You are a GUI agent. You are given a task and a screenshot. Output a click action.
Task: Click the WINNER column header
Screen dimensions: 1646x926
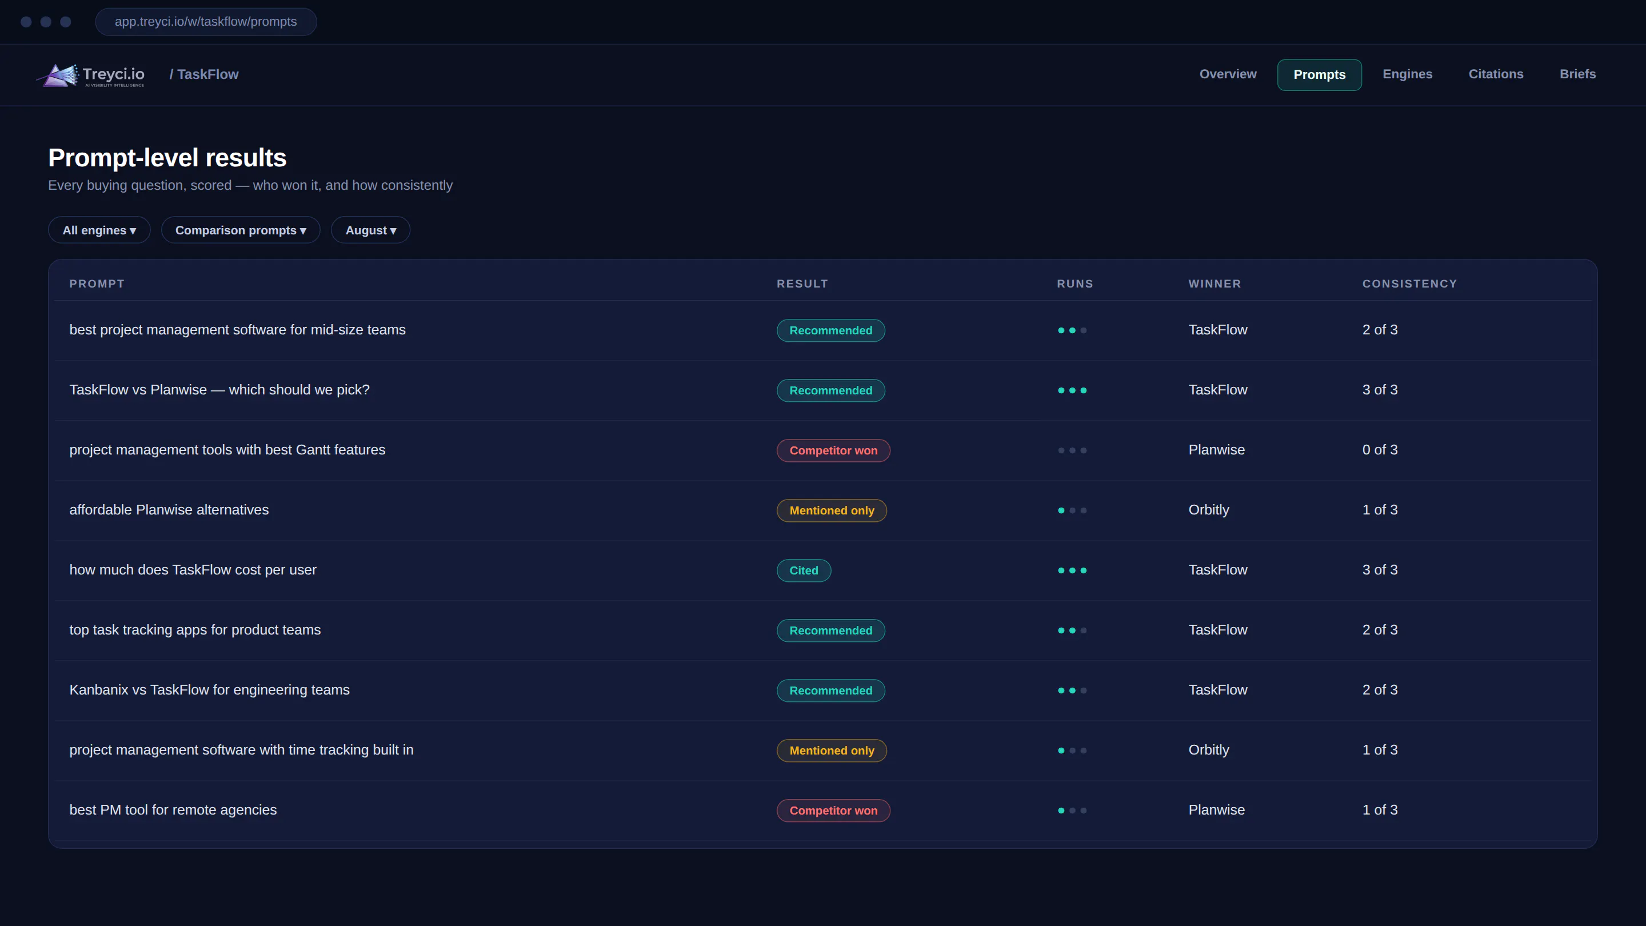1214,284
